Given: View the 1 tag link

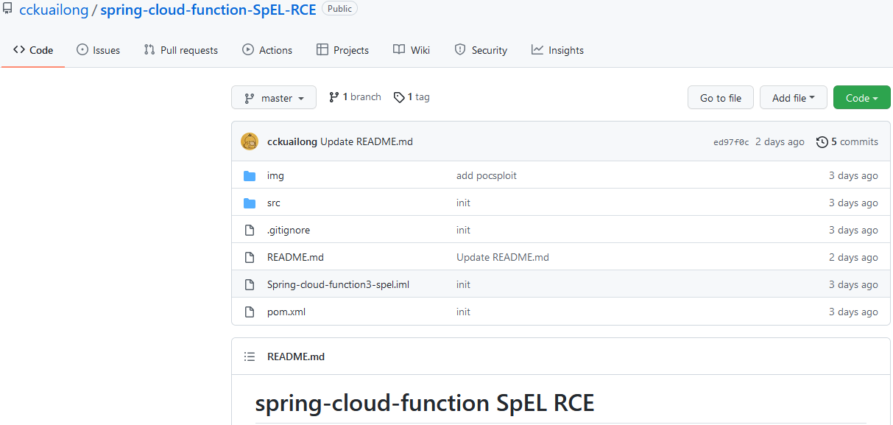Looking at the screenshot, I should (x=412, y=96).
